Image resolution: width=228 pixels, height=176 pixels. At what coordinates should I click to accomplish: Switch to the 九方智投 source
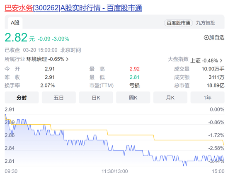(206, 23)
